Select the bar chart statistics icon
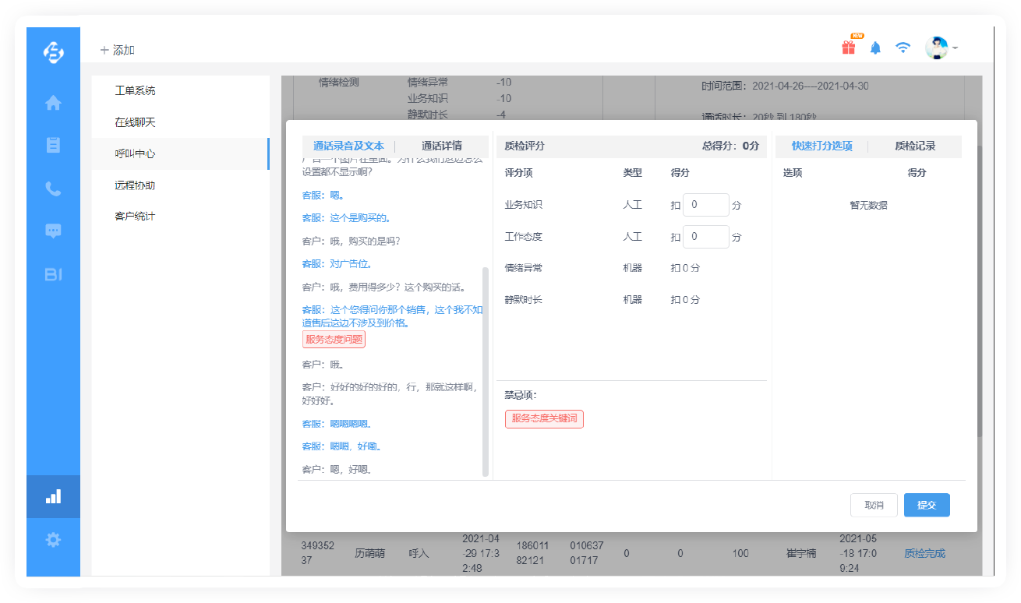 53,496
